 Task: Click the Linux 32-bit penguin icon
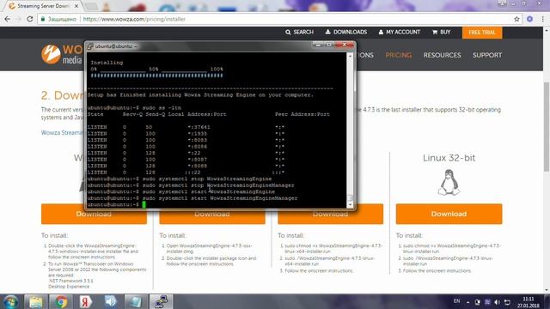449,182
